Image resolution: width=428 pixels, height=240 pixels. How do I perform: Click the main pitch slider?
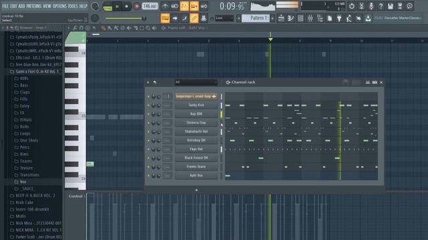coord(126,18)
